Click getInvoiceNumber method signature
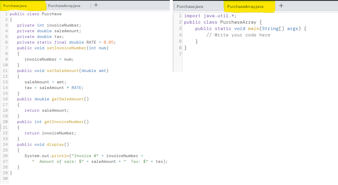 [x=53, y=122]
